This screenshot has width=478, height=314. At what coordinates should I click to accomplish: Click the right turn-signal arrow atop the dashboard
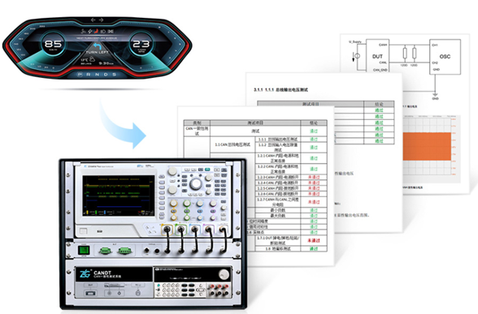coord(101,20)
